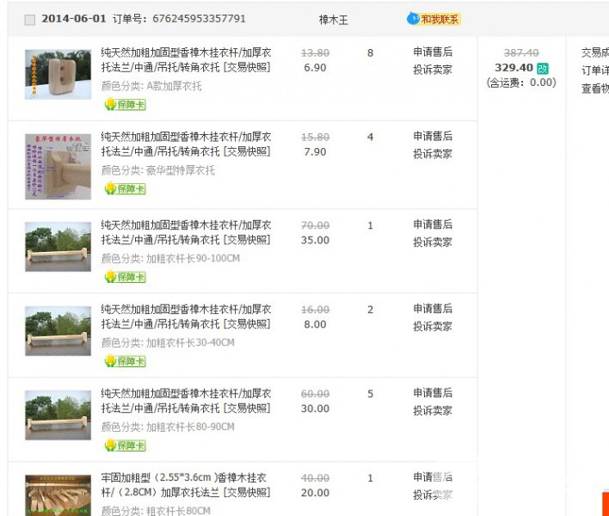Click 投诉卖家 for the 豪华型特厚衣托 item
The image size is (609, 516).
432,154
